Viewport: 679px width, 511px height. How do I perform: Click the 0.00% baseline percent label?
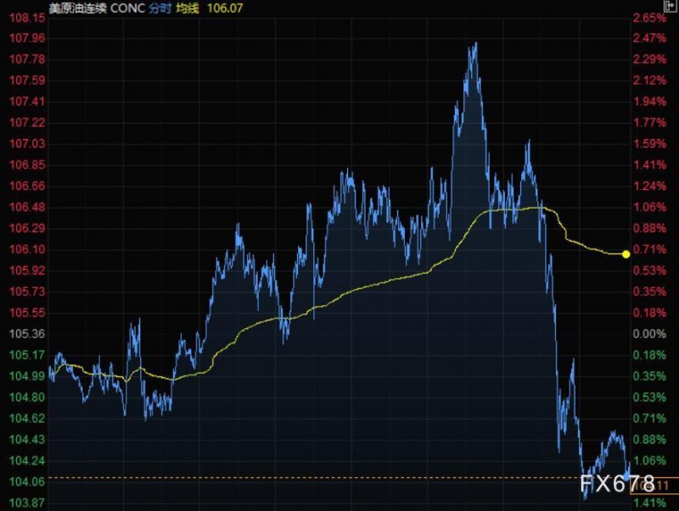tap(649, 334)
